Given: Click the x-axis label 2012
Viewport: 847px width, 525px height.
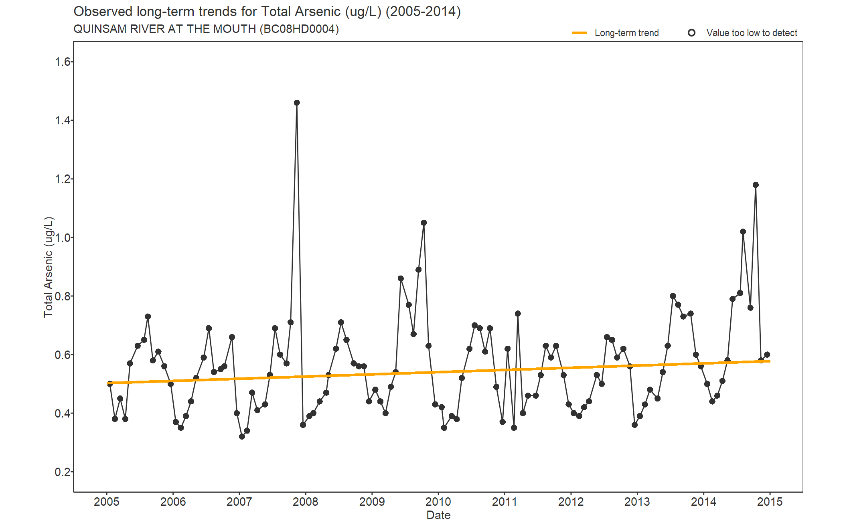Looking at the screenshot, I should 571,502.
